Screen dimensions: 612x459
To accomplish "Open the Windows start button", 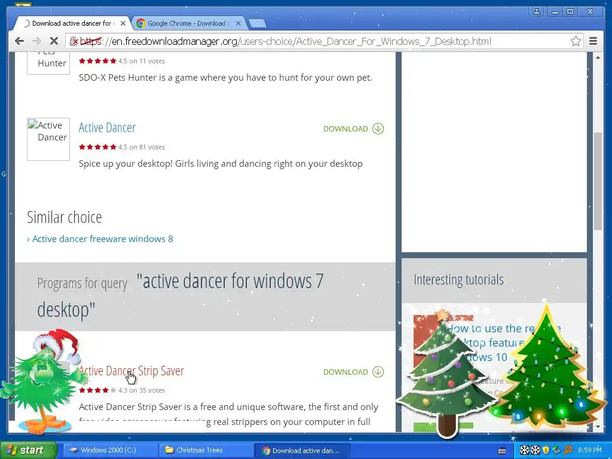I will 28,450.
